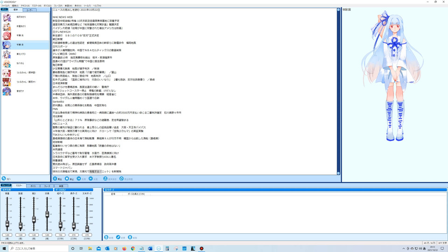
Task: Open the 単語(W) menu
Action: (x=68, y=6)
